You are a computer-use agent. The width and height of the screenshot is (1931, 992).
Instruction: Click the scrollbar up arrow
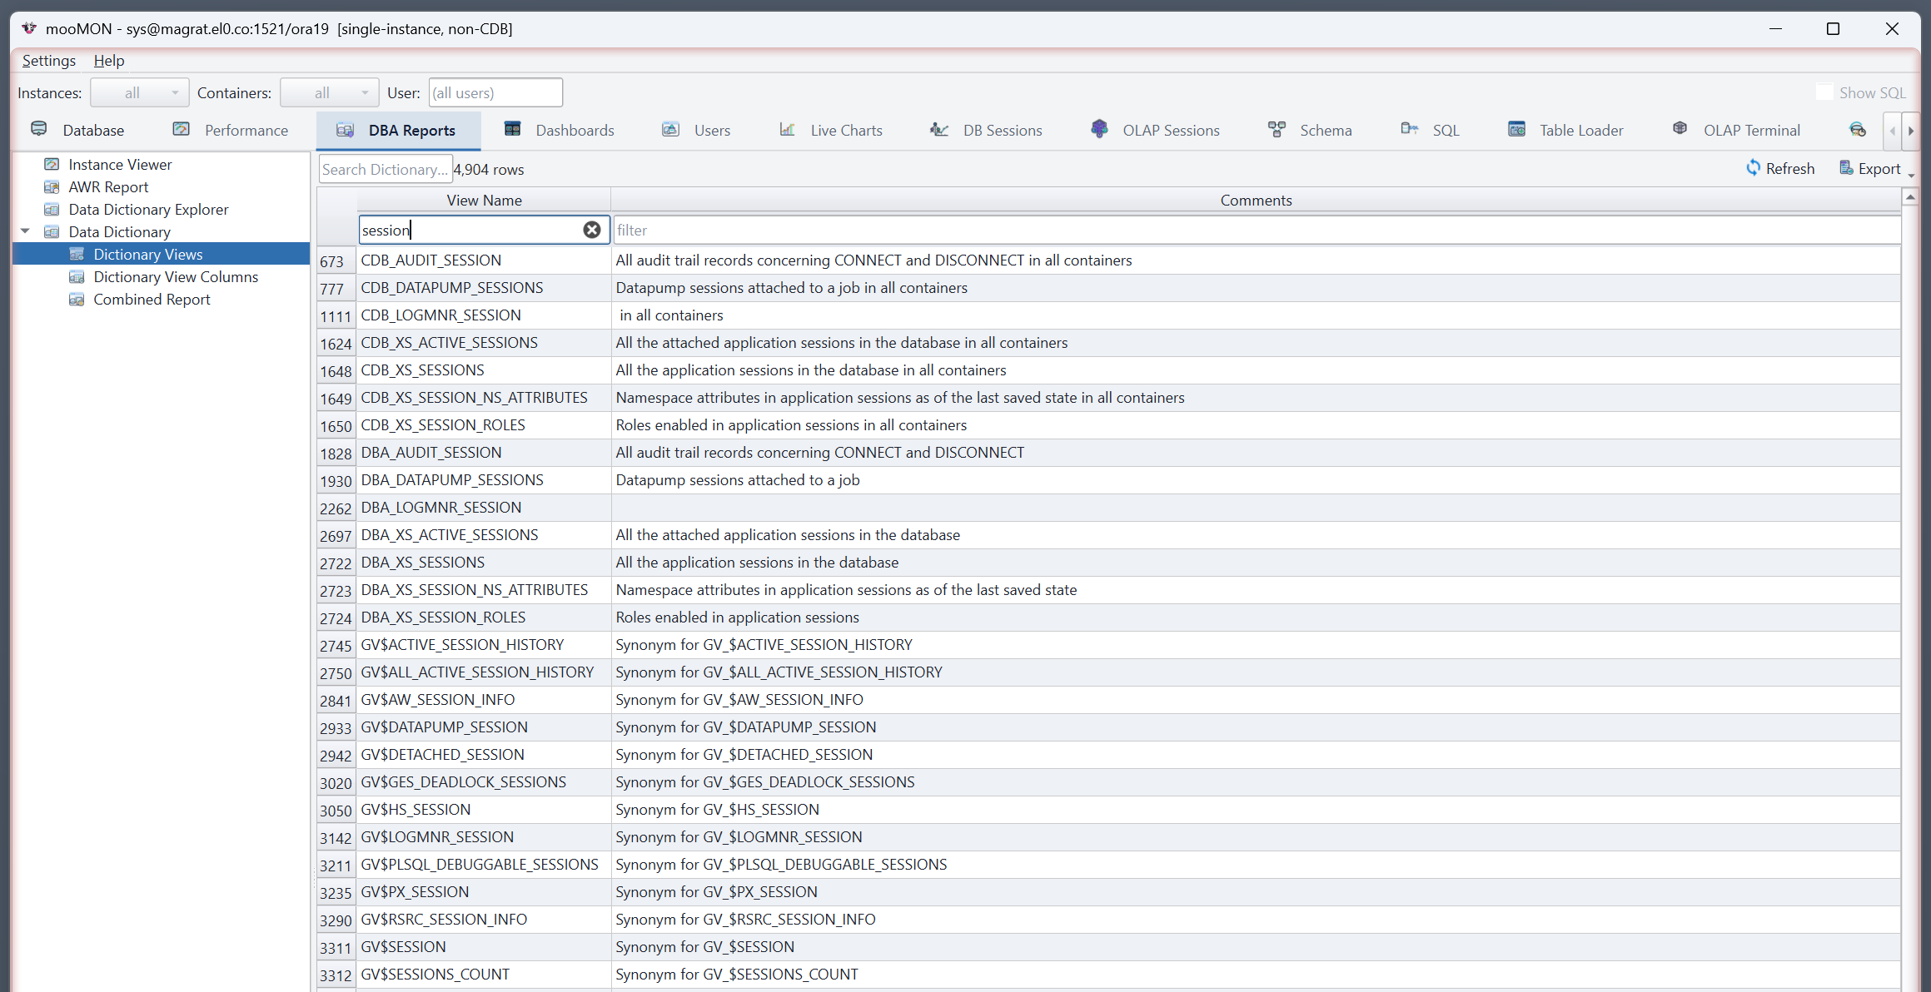[1910, 196]
